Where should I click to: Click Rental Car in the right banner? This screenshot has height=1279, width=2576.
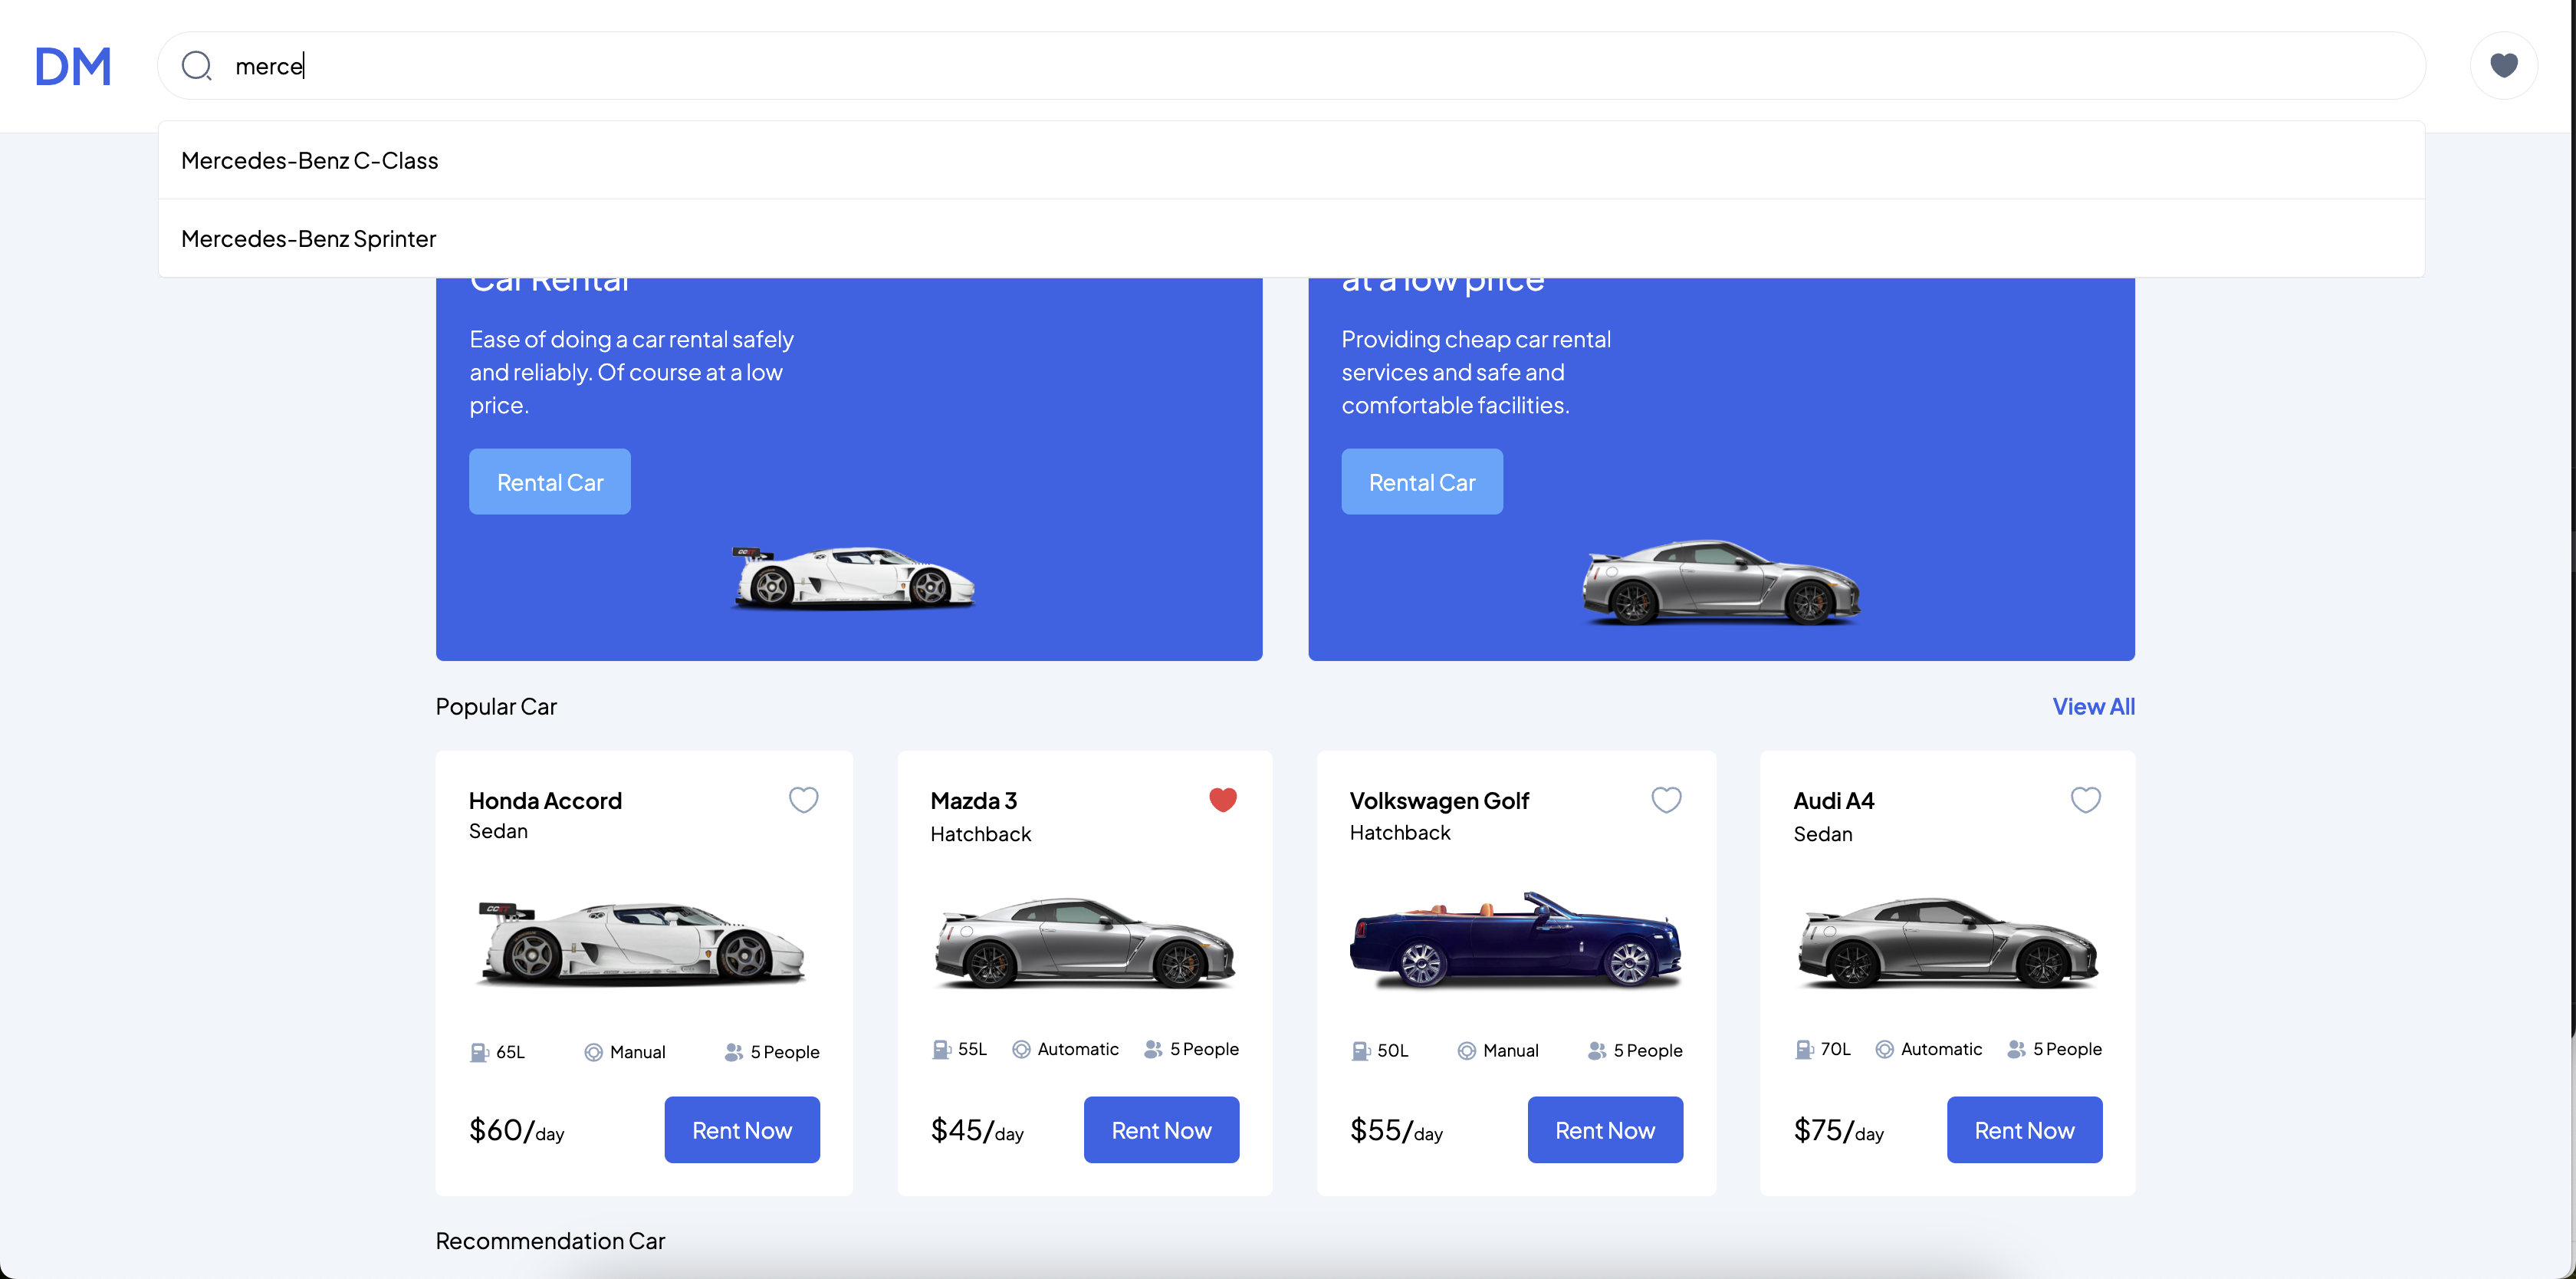point(1422,482)
